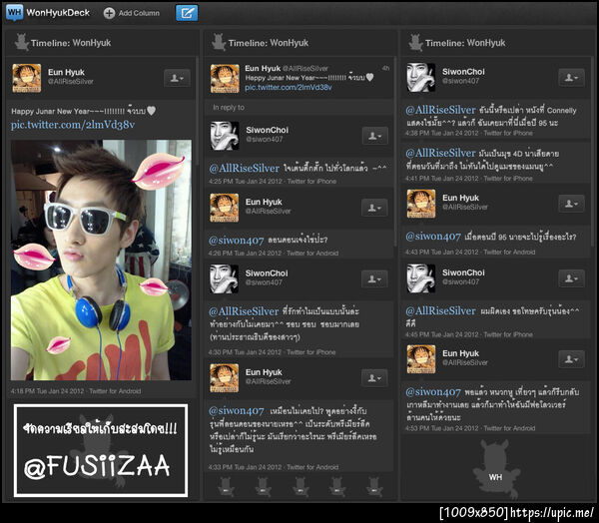Open the small pic.twitter.com/2lmVd38v link in the middle column
599x523 pixels.
pos(289,88)
